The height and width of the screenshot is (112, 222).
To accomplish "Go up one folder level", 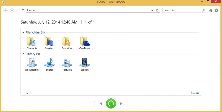I will [x=23, y=10].
